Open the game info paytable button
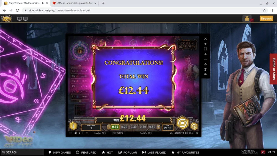Screen dimensions: 277x156 73,126
